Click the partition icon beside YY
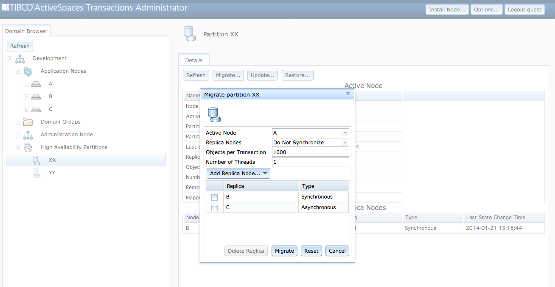Screen dimensions: 555x287 pos(36,172)
